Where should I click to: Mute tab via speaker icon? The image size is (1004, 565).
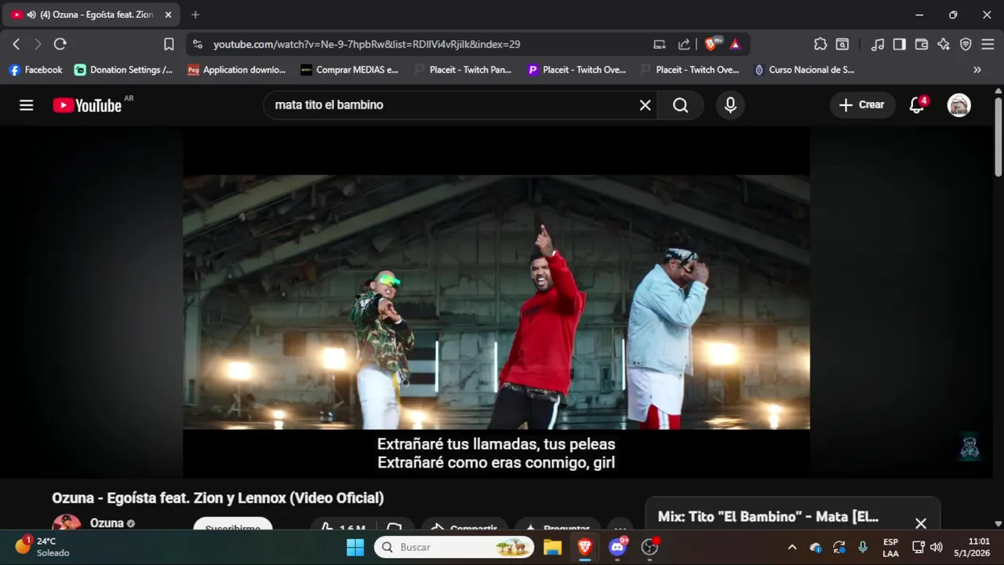click(x=31, y=15)
